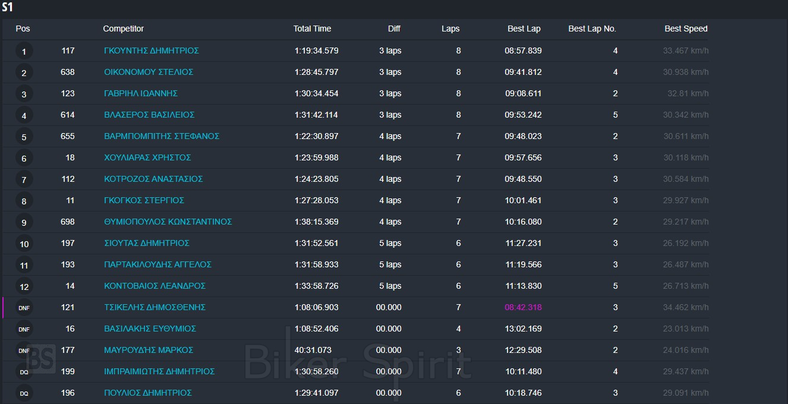Open competitor ΓΚΟΥΝΤΗΣ ΔΗΜΗΤΡΙΟΣ
The image size is (788, 404).
coord(151,51)
